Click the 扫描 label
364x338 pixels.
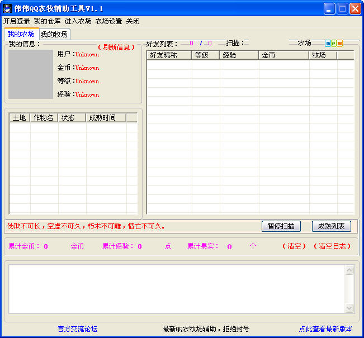pos(235,43)
